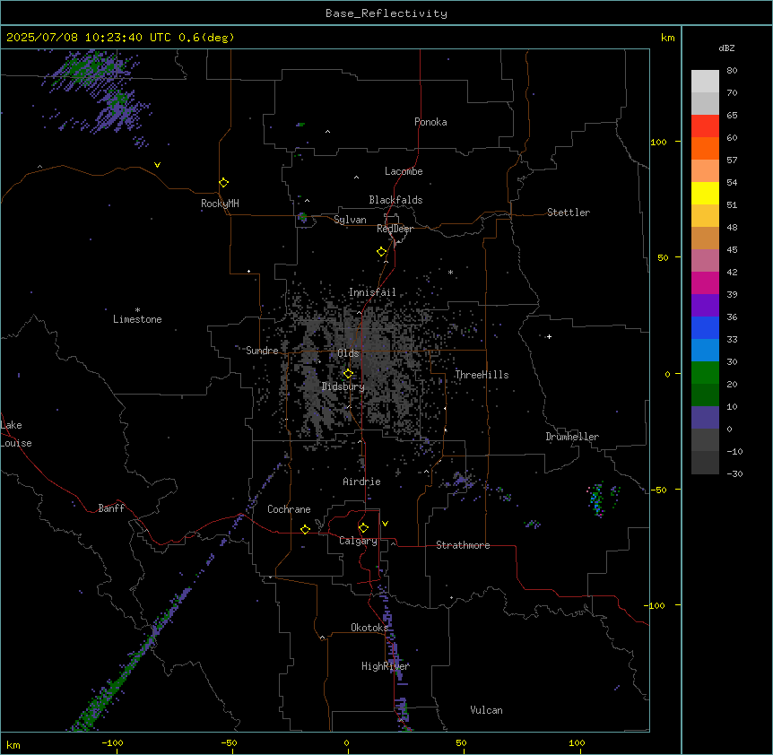Click the Sylvan label
Screen dimensions: 773x755
(x=350, y=220)
